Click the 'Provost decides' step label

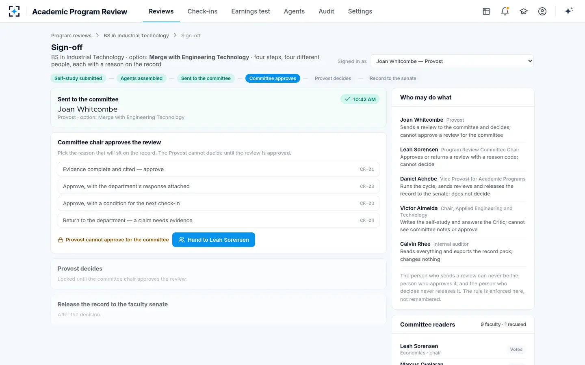coord(333,78)
